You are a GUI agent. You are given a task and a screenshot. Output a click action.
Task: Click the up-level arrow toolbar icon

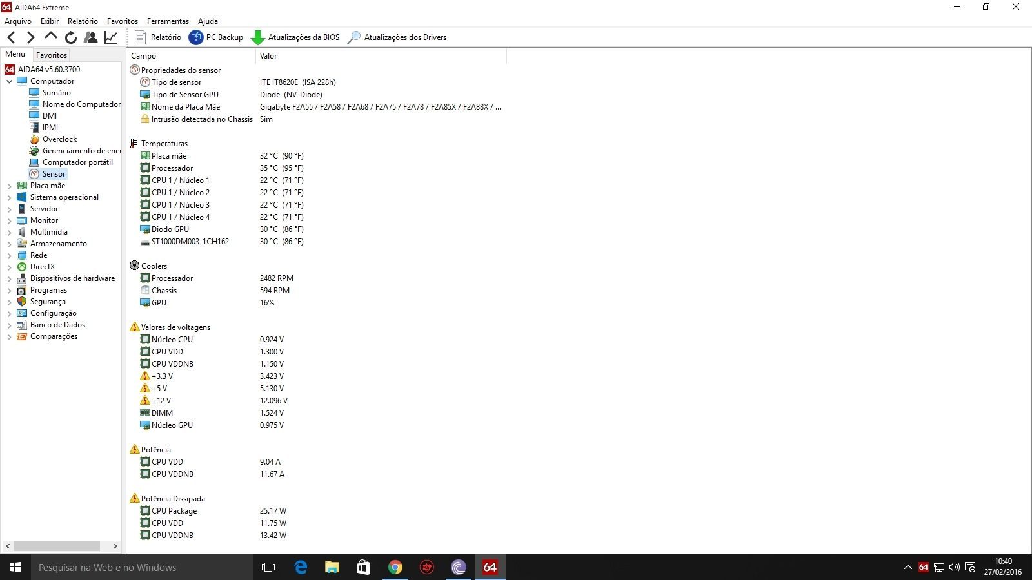[50, 37]
